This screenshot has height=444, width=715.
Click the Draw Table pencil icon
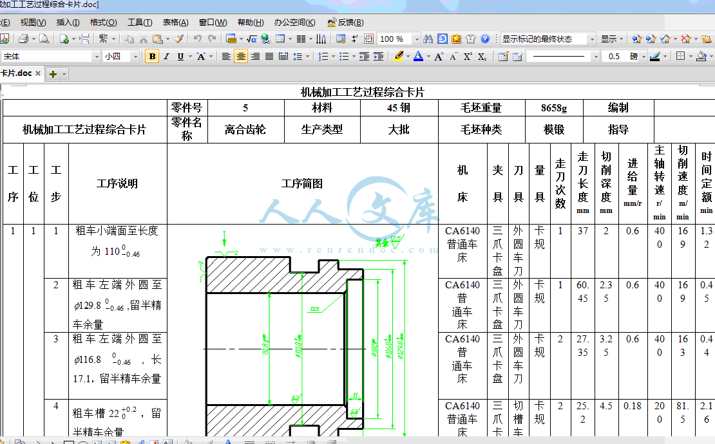tap(503, 57)
